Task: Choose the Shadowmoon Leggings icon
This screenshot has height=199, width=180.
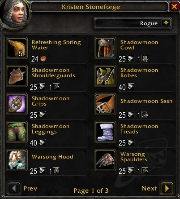Action: click(17, 132)
